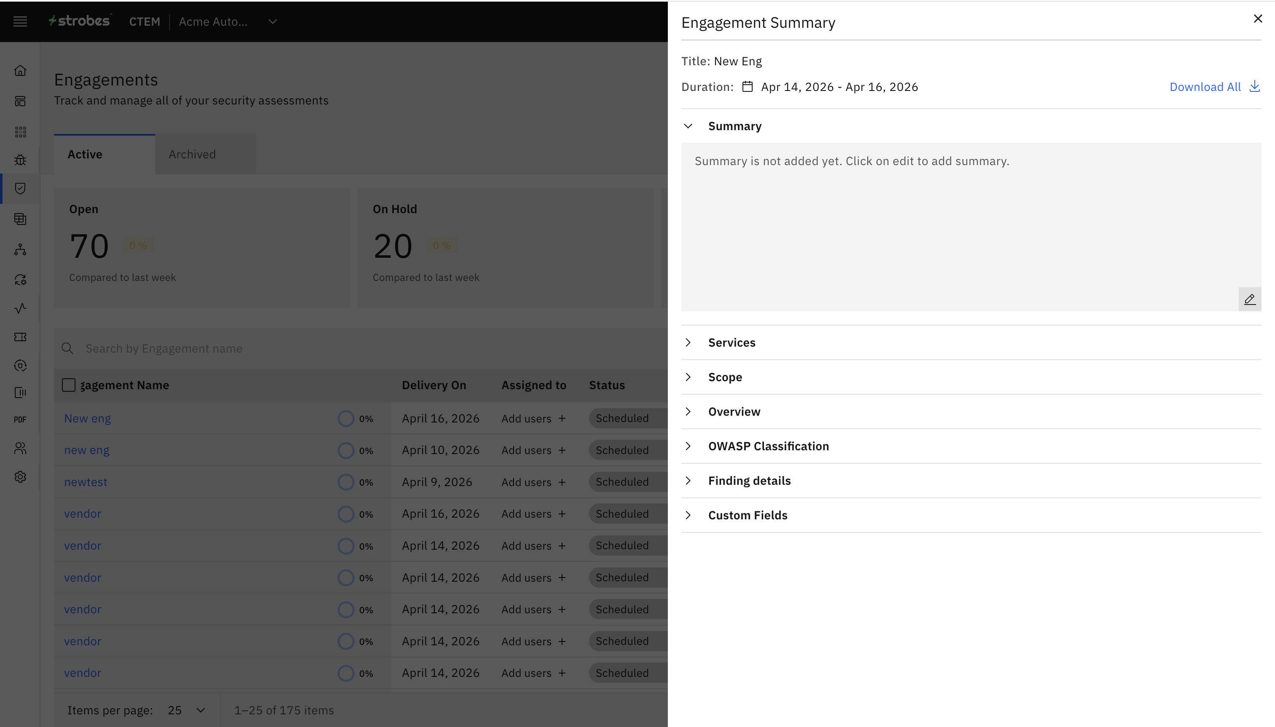Click the PDF reports sidebar icon
This screenshot has width=1275, height=727.
click(x=20, y=420)
